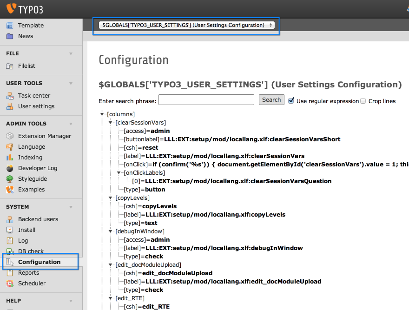Image resolution: width=409 pixels, height=310 pixels.
Task: Open the Indexing chart icon
Action: [10, 158]
